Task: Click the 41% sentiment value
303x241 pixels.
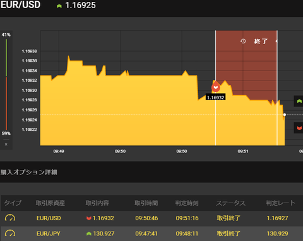Action: click(6, 35)
